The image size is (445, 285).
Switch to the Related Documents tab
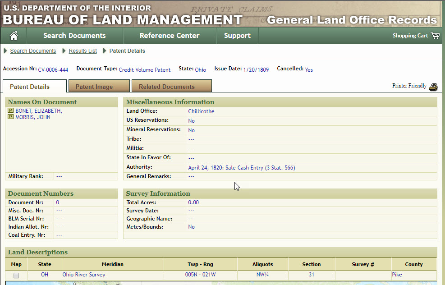[172, 86]
